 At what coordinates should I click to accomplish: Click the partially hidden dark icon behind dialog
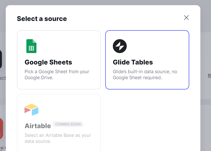[1, 59]
